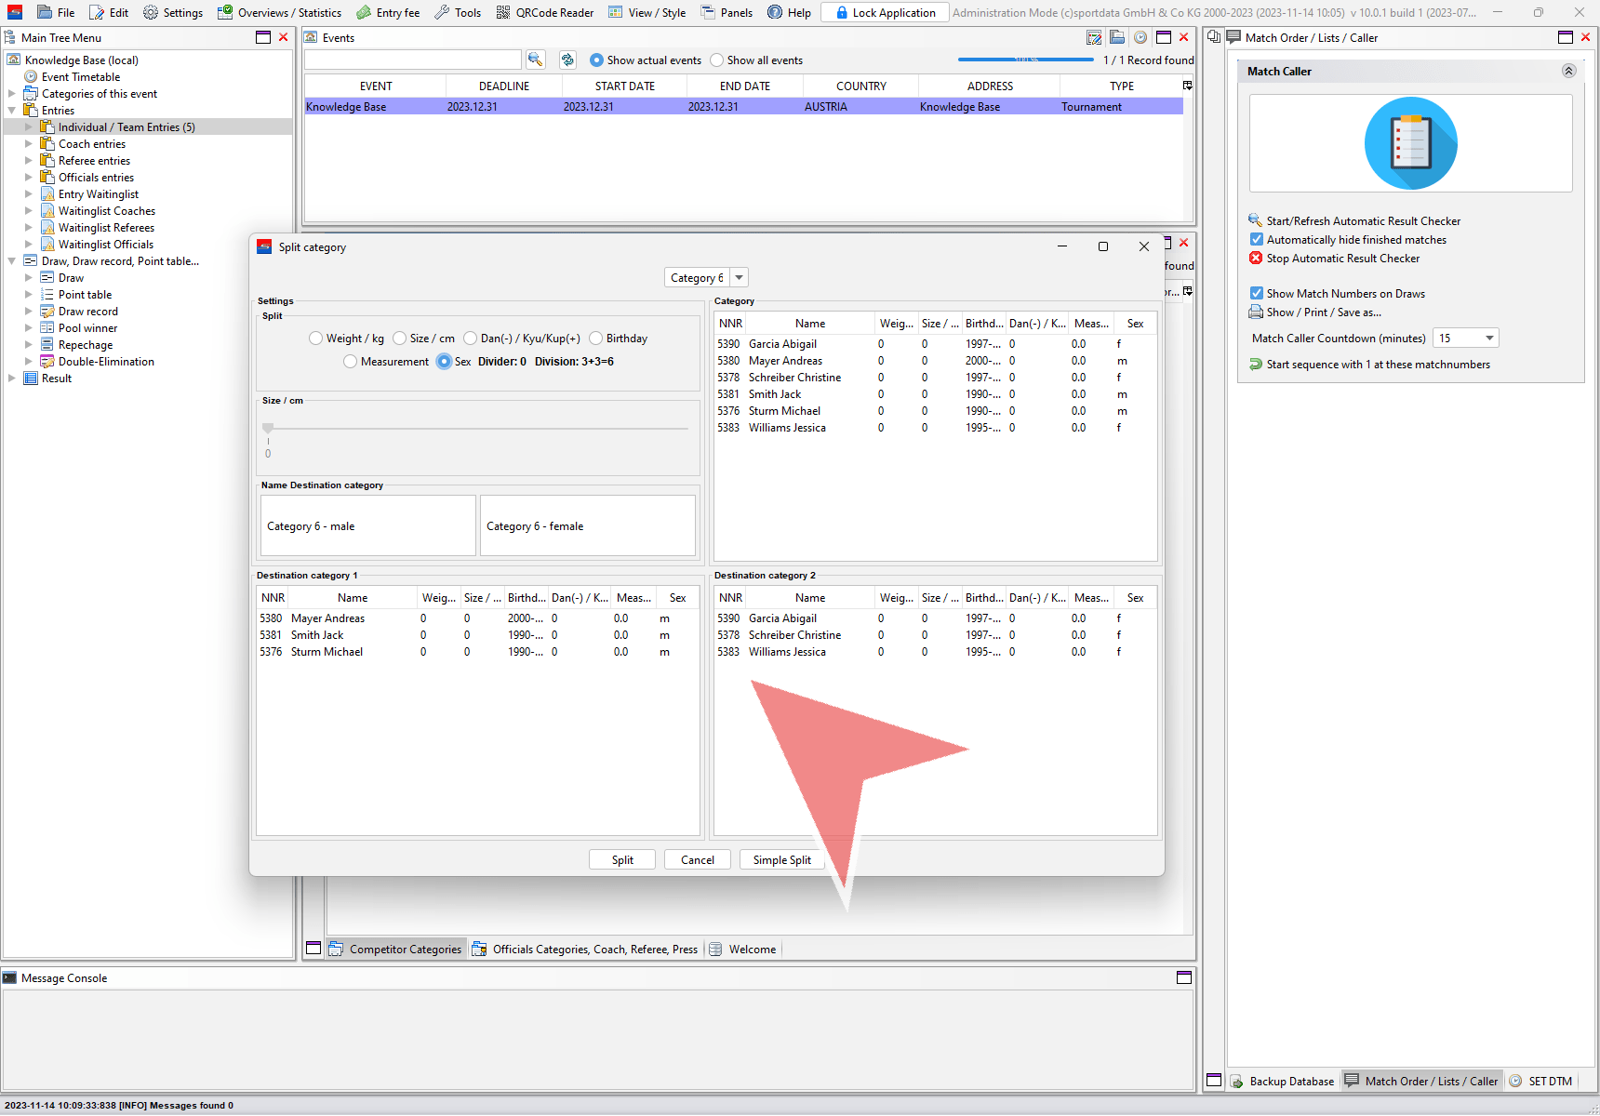Click Start/Refresh Automatic Result Checker icon
The width and height of the screenshot is (1600, 1116).
[x=1256, y=220]
